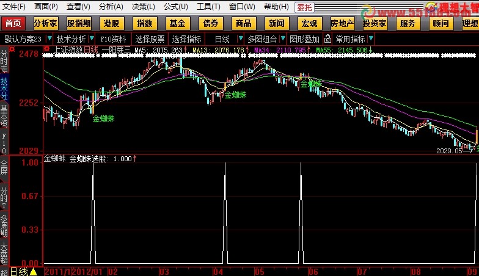
Task: Open the 多图组合 dropdown
Action: click(x=265, y=39)
